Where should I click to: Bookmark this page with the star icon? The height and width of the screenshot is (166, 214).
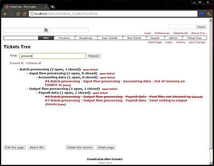pos(202,14)
